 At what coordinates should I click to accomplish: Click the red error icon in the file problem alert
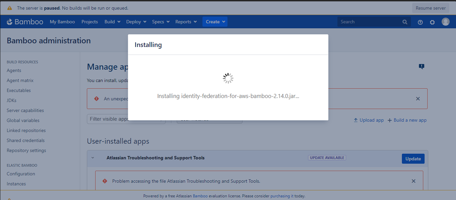pos(105,181)
